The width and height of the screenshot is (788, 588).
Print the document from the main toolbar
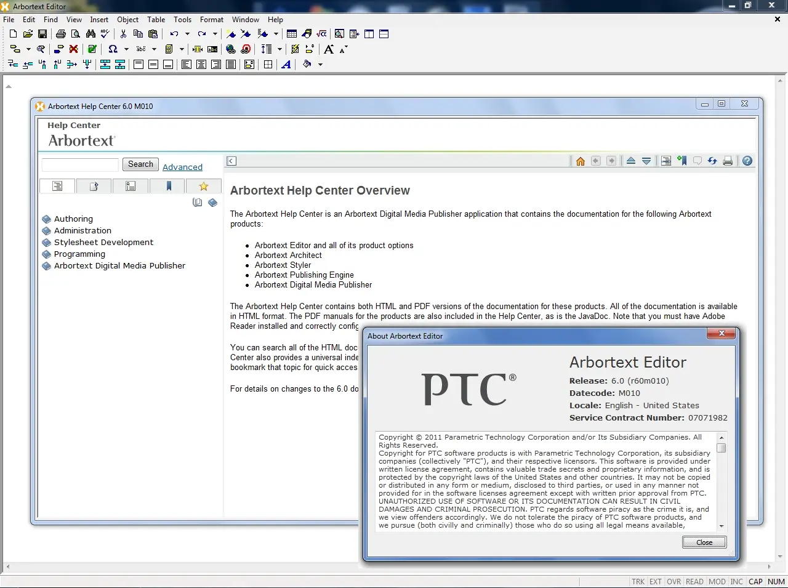click(x=61, y=34)
